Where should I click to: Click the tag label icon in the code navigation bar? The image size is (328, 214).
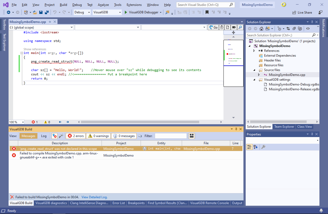[234, 27]
